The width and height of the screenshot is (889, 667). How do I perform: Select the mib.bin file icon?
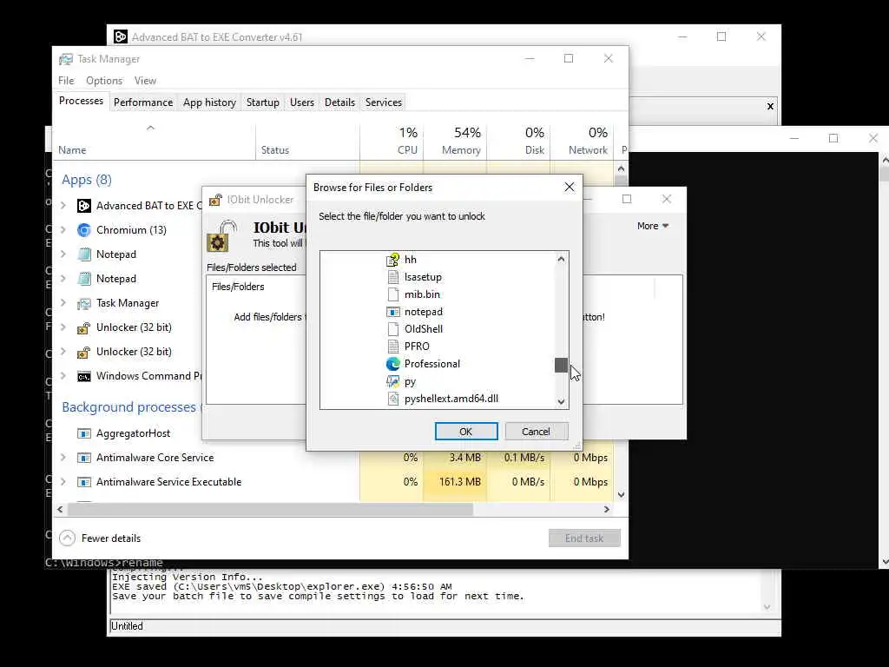[393, 294]
